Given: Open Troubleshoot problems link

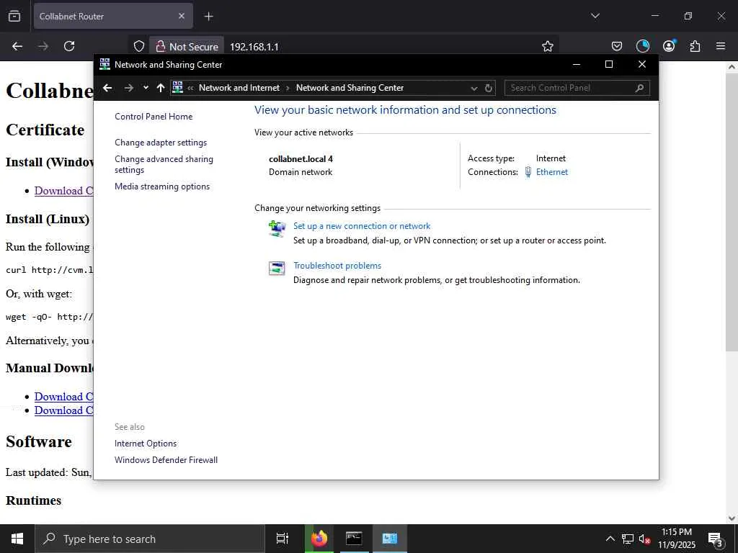Looking at the screenshot, I should coord(337,266).
